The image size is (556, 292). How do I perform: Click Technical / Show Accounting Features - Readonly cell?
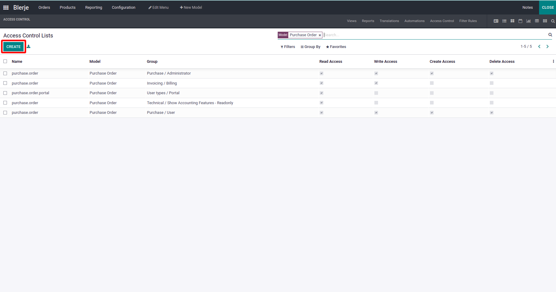pos(190,103)
